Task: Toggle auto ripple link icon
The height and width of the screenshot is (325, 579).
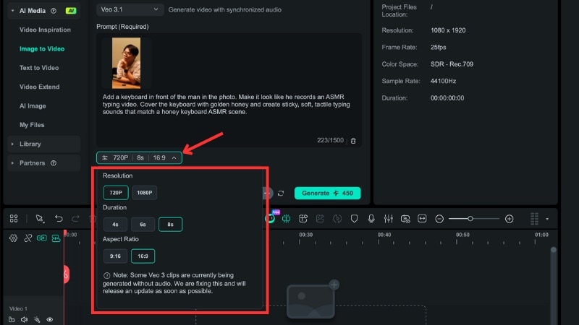Action: [42, 238]
